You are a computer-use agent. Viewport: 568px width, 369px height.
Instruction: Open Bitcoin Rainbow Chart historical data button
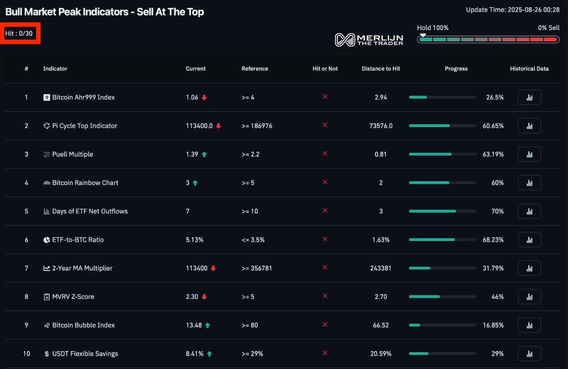click(529, 183)
